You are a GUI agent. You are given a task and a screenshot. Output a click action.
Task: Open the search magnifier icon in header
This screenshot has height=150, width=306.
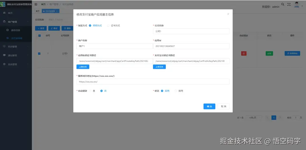coord(282,4)
